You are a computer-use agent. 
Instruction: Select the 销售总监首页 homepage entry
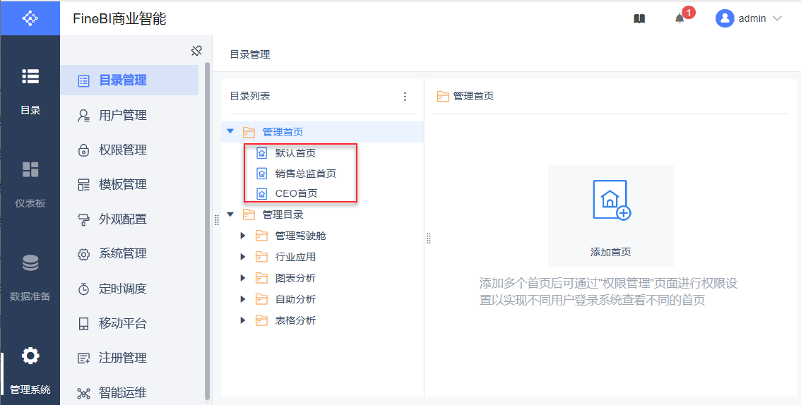click(305, 174)
